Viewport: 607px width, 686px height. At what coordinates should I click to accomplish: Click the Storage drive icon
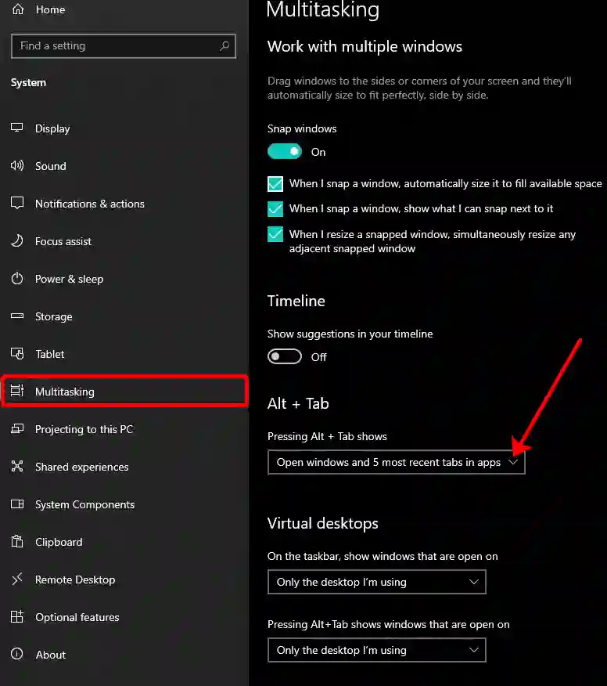click(x=17, y=316)
